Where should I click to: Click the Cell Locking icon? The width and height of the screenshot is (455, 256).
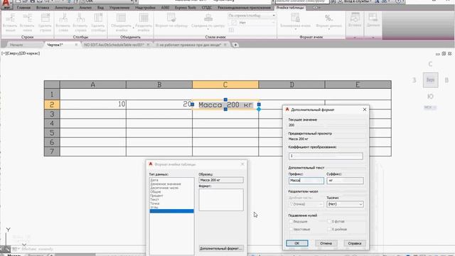(x=295, y=18)
